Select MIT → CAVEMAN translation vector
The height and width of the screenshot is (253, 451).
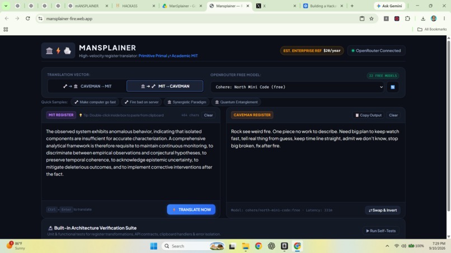tap(165, 86)
